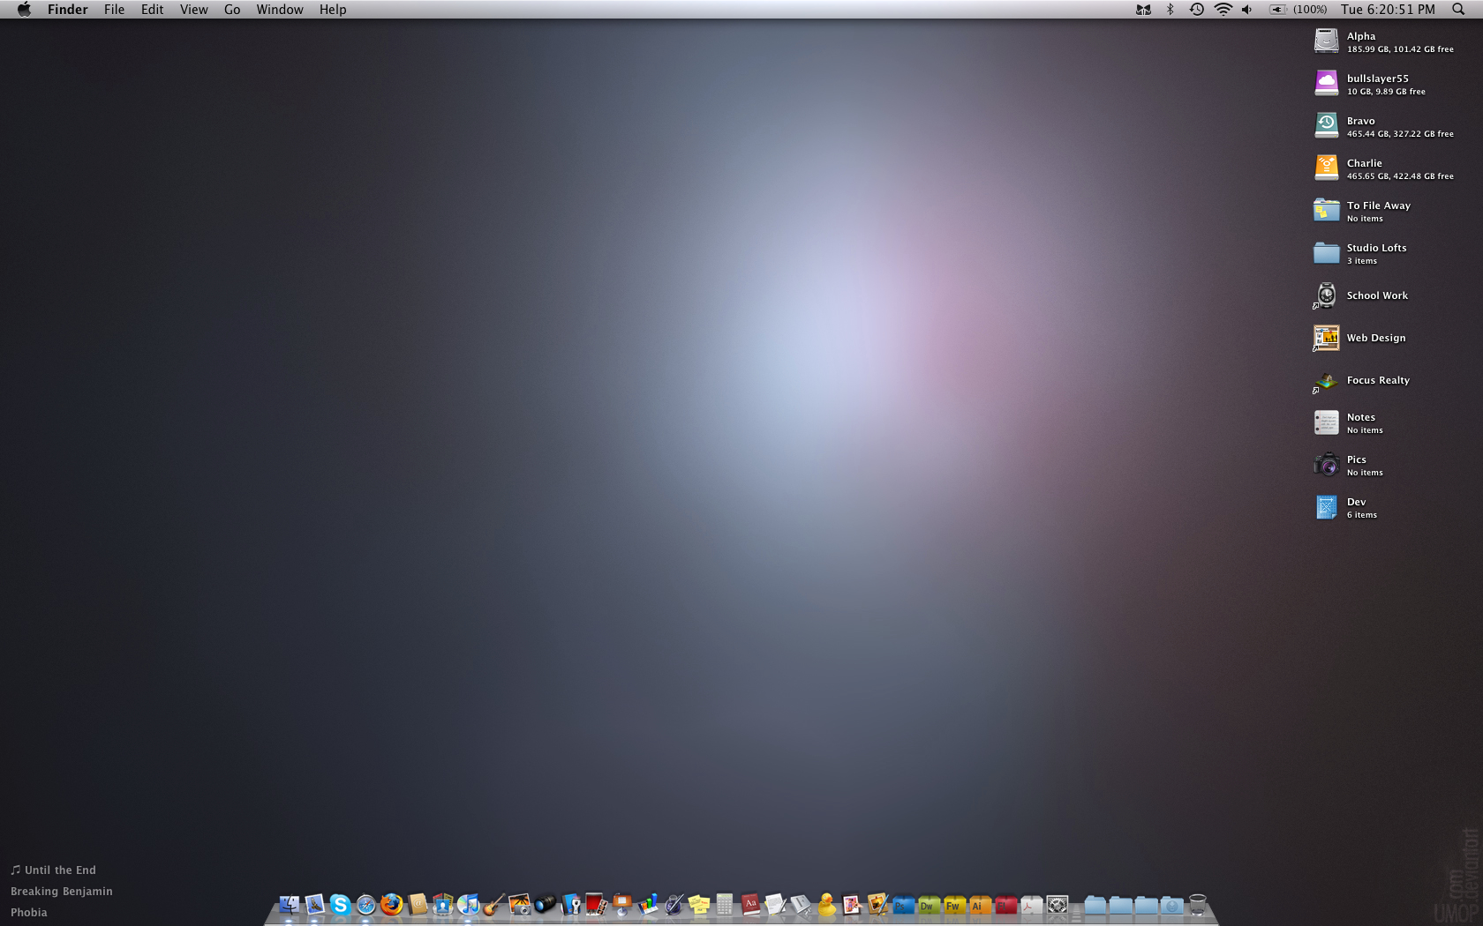Open the Edit menu

point(152,10)
